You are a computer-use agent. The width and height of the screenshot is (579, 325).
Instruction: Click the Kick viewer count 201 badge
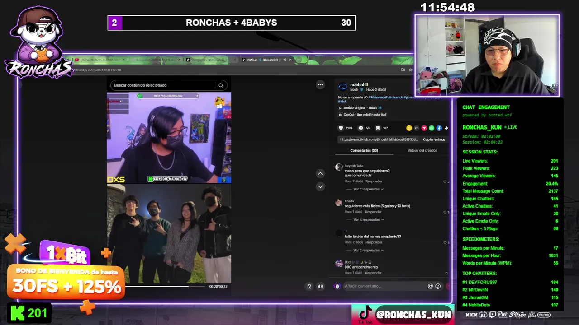29,313
